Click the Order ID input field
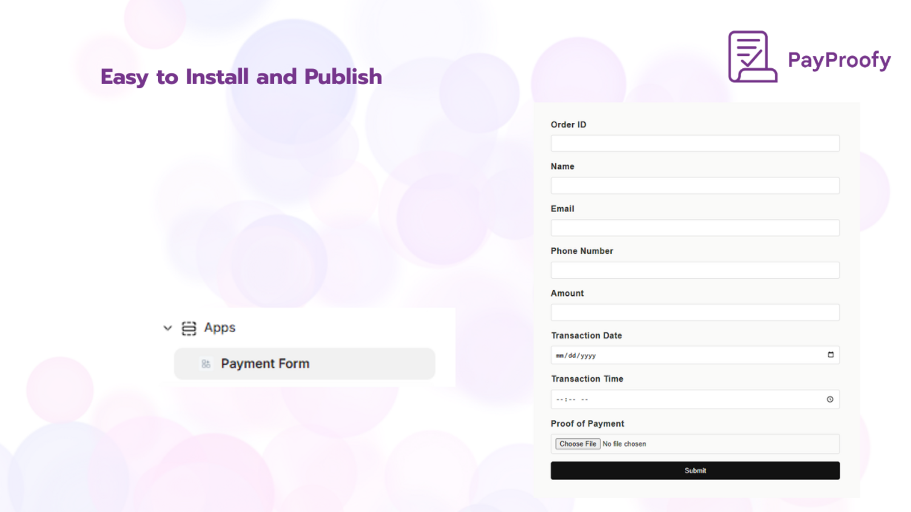Screen dimensions: 911x512 click(x=695, y=143)
